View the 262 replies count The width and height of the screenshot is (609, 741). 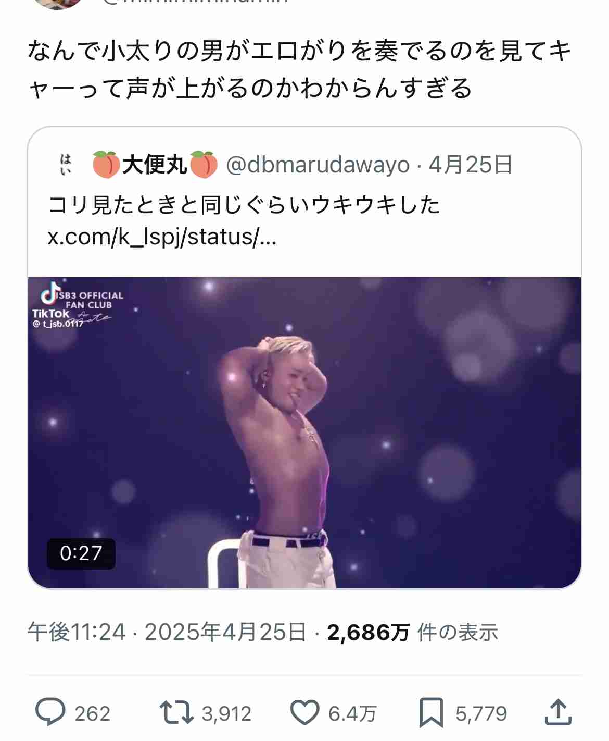93,713
